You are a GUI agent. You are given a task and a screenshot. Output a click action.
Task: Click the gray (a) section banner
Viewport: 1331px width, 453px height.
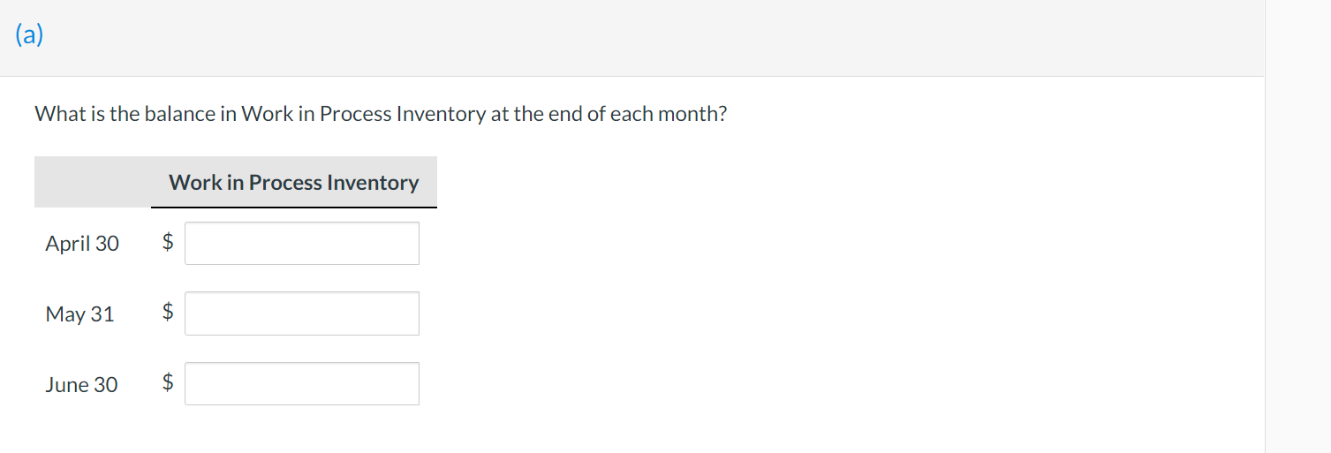[x=632, y=38]
